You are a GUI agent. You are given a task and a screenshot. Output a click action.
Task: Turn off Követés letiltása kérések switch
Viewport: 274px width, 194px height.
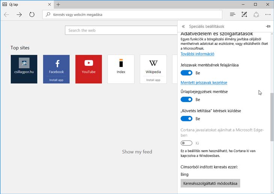click(187, 118)
